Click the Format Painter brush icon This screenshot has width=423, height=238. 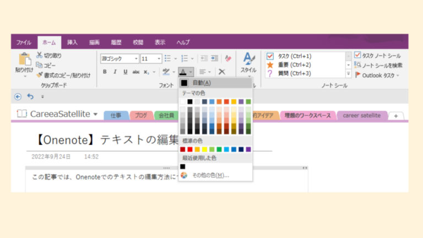[x=40, y=75]
